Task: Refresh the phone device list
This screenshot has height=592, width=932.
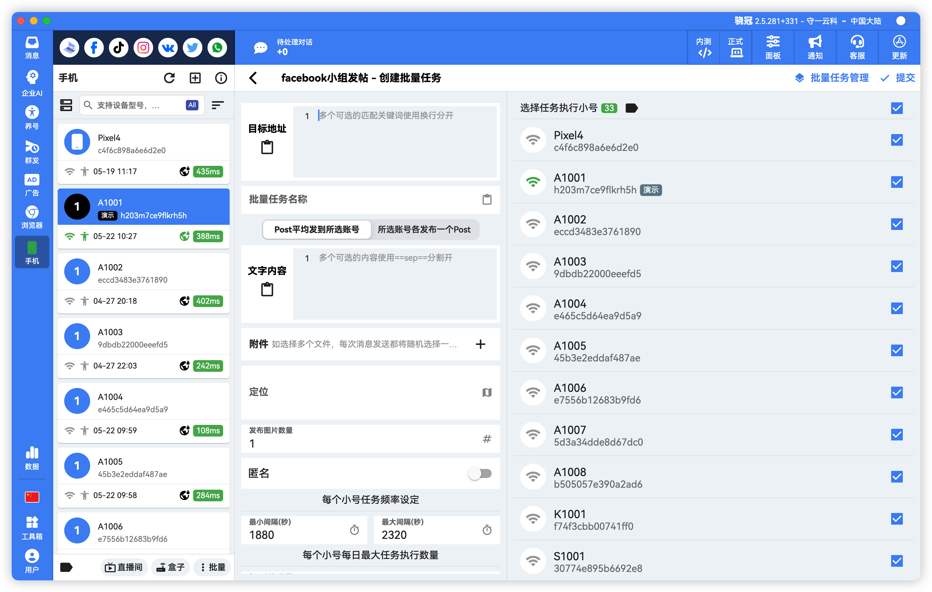Action: pyautogui.click(x=170, y=78)
